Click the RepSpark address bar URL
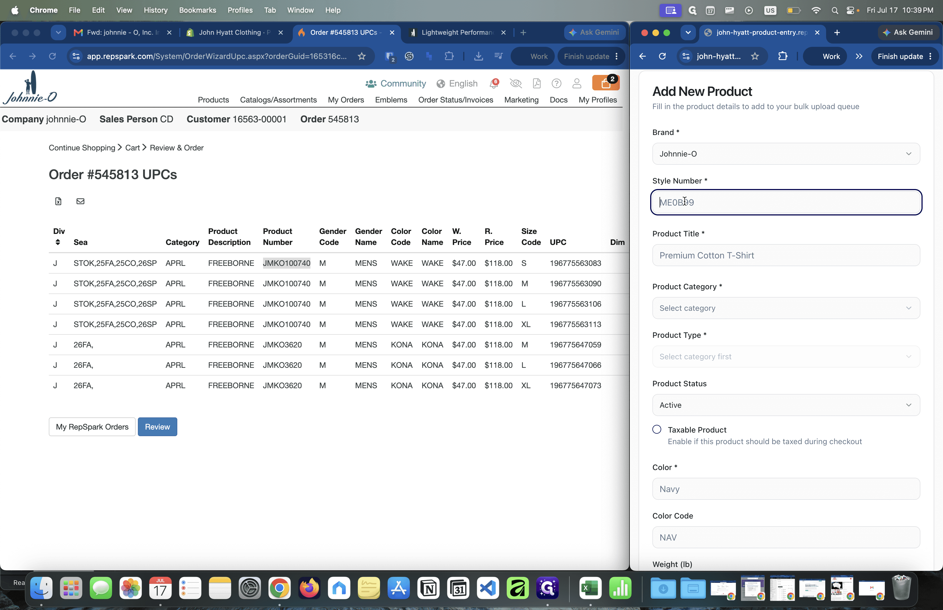This screenshot has height=610, width=943. (217, 56)
